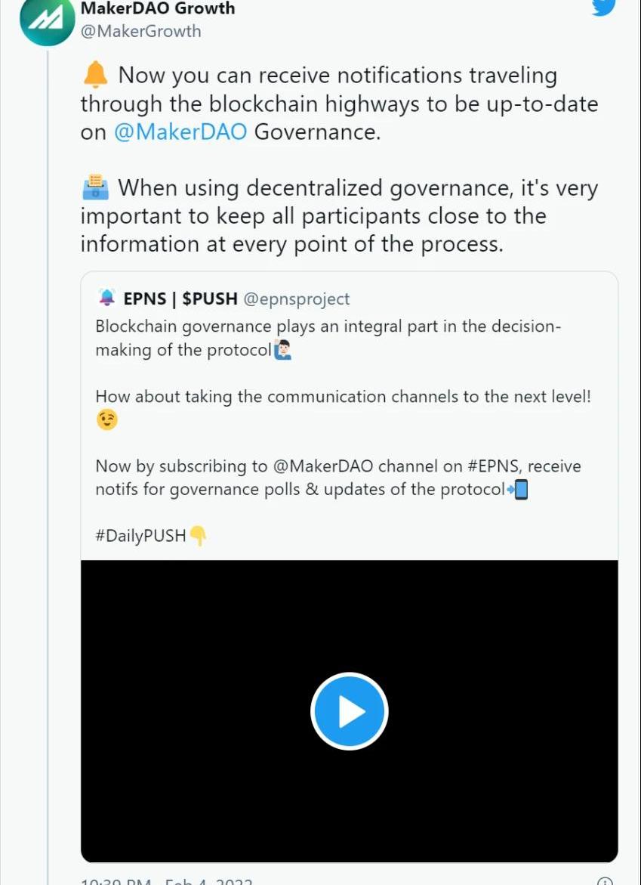Open the @epnsproject handle in quoted tweet
This screenshot has height=885, width=641.
pyautogui.click(x=297, y=299)
